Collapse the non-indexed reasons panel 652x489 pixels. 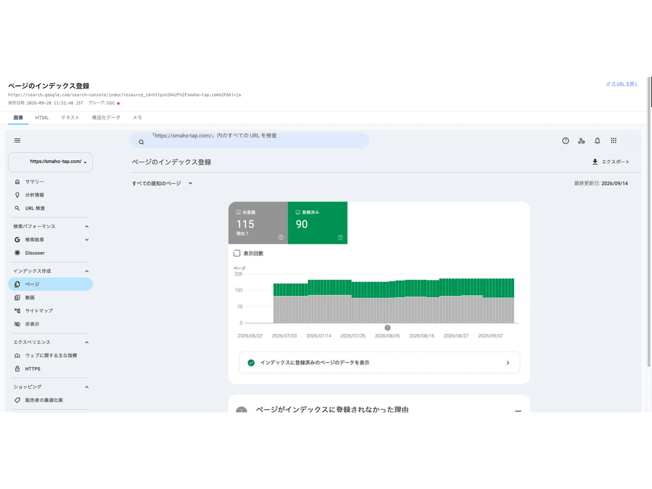(518, 411)
